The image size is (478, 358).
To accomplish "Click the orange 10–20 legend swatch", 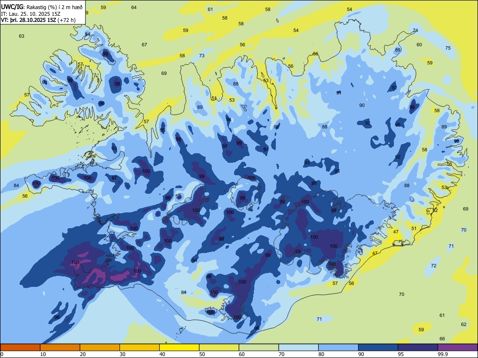I will (60, 347).
